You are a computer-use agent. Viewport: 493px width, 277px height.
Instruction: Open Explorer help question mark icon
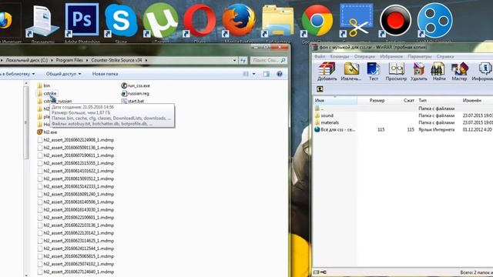click(279, 74)
